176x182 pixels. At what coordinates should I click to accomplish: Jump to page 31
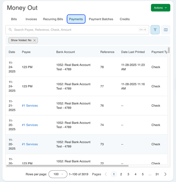(157, 174)
